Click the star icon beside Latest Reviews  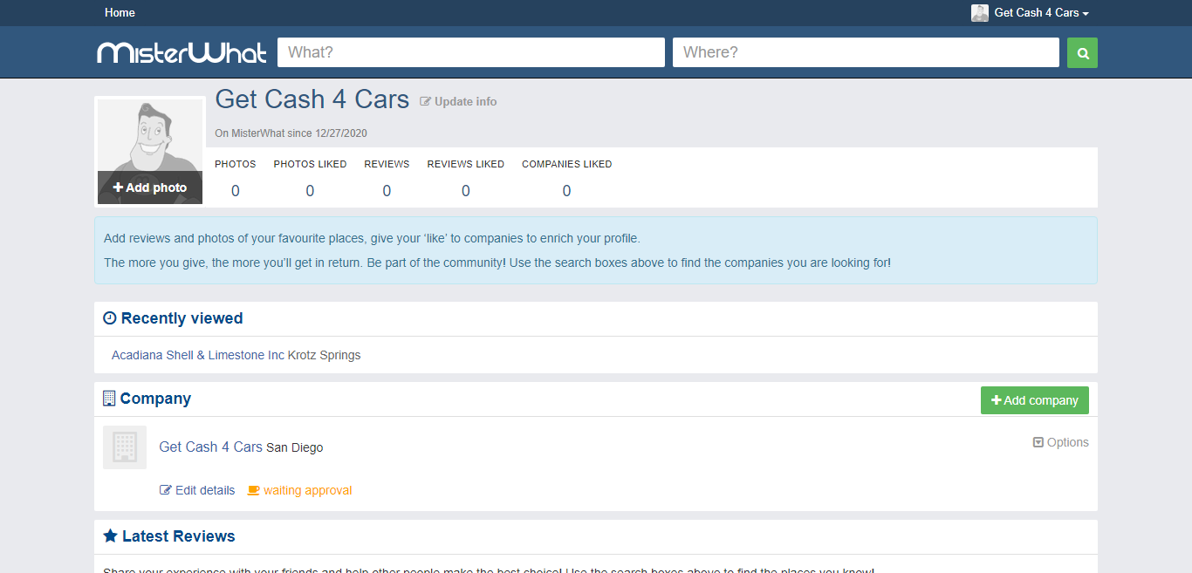tap(110, 535)
